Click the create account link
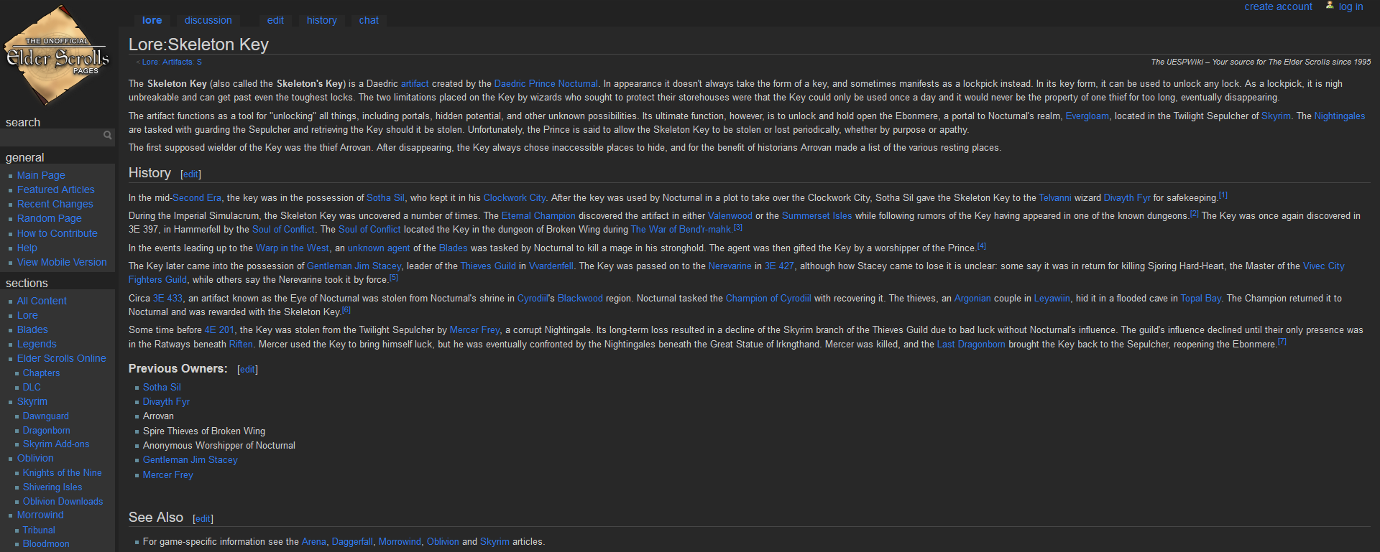1380x552 pixels. point(1278,6)
